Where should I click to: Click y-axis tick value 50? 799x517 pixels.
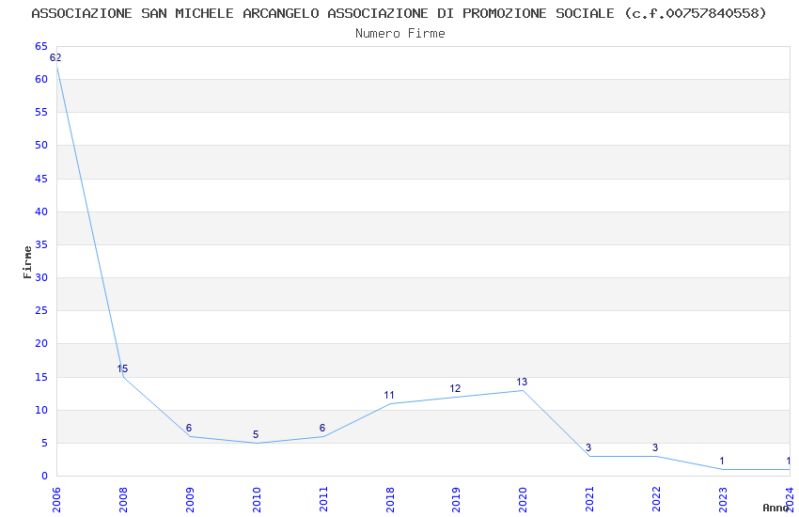tap(41, 145)
